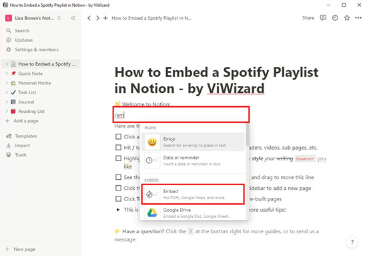Screen dimensions: 367x256
Task: Click the Embed compass icon
Action: (x=149, y=195)
